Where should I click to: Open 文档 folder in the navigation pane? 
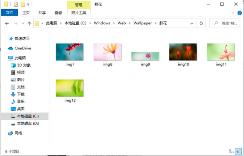point(21,87)
